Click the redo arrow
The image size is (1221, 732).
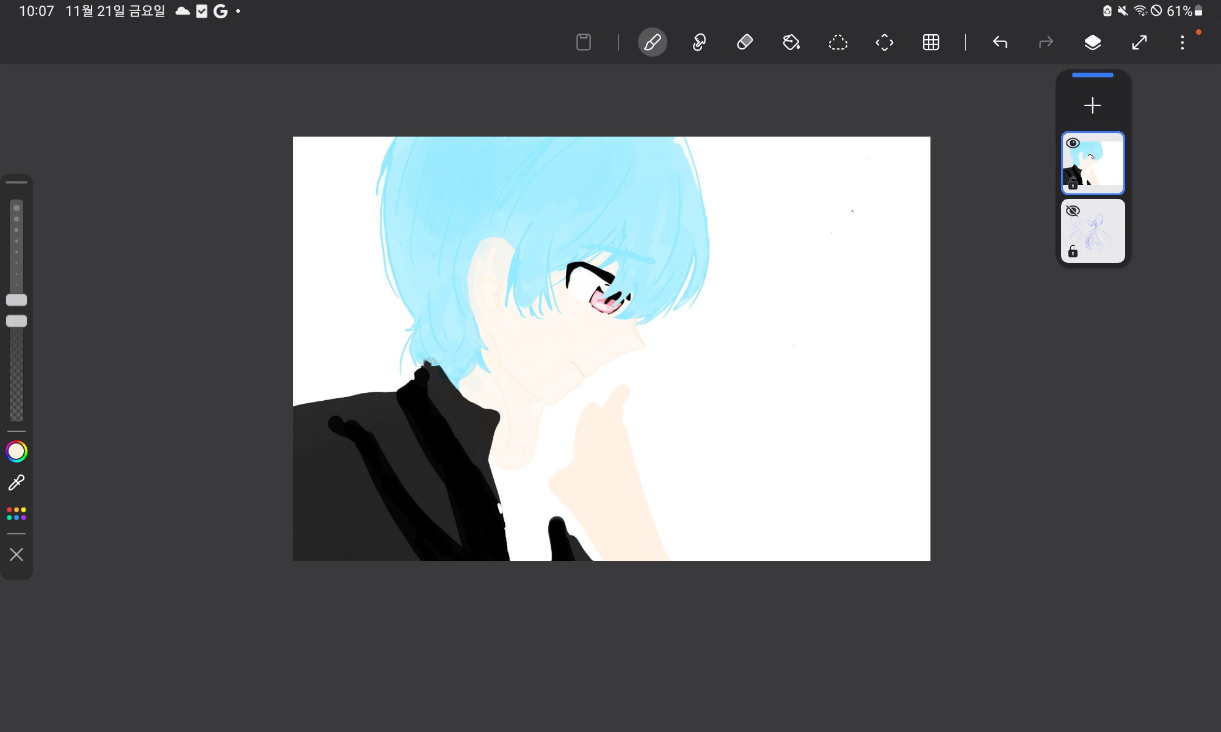1046,43
